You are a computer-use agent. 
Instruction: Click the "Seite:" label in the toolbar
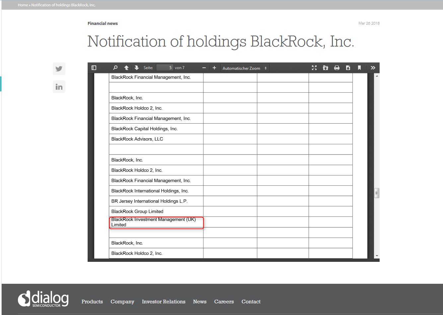click(x=148, y=68)
